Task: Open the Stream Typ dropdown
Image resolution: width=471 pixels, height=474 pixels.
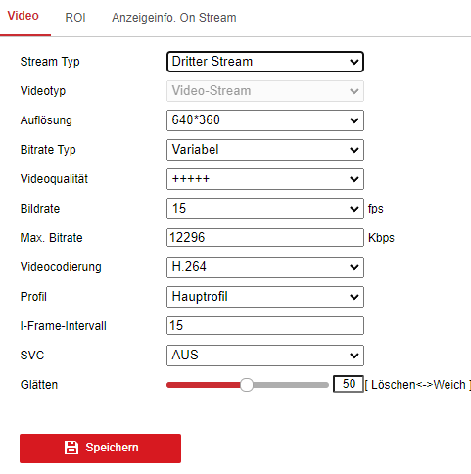Action: (x=265, y=62)
